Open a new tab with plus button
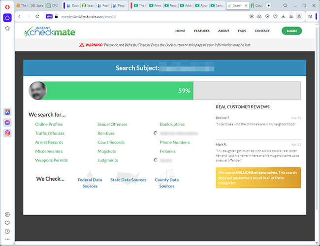Screen dimensions: 320x246 point(269,5)
